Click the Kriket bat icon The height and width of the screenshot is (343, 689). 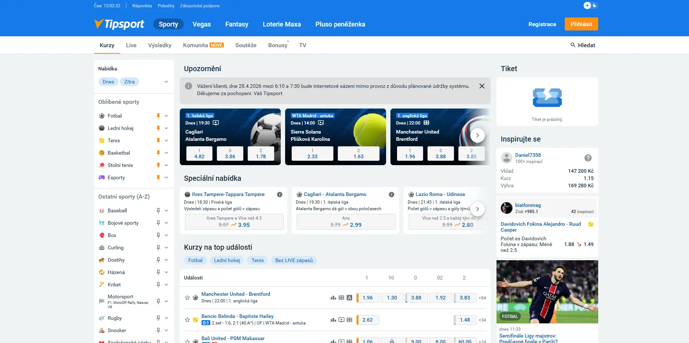[x=102, y=285]
